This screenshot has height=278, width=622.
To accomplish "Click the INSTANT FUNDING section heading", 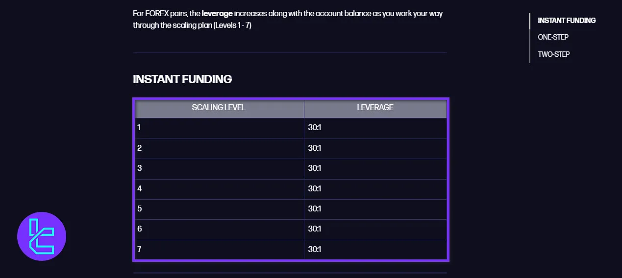I will tap(182, 79).
